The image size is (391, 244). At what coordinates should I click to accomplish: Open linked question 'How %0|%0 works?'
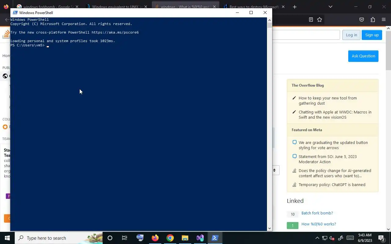319,224
